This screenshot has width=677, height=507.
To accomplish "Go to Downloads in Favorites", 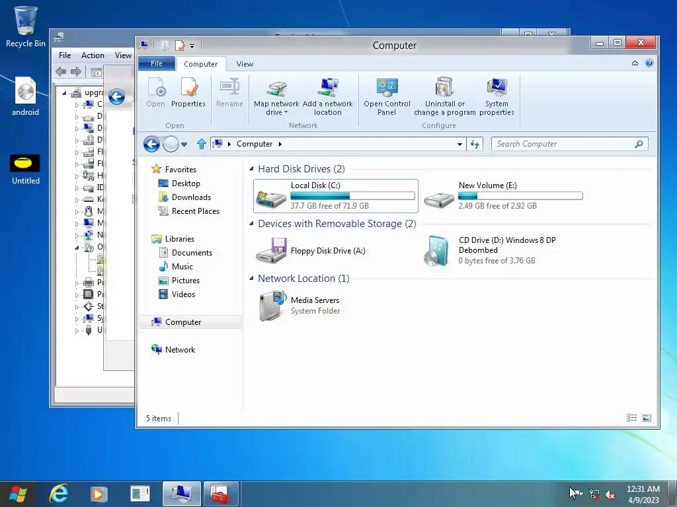I will [191, 197].
